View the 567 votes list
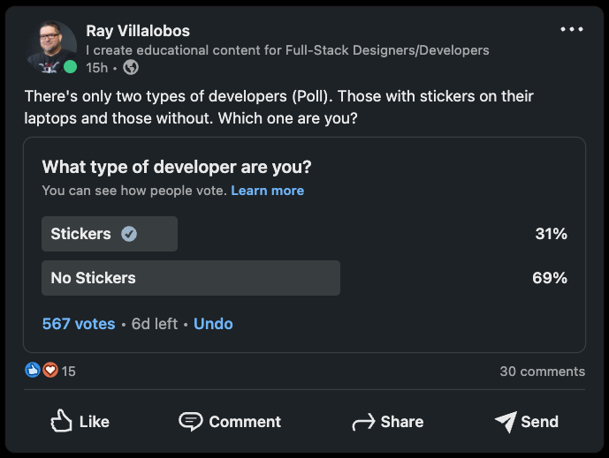Screen dimensions: 609x458 (79, 324)
